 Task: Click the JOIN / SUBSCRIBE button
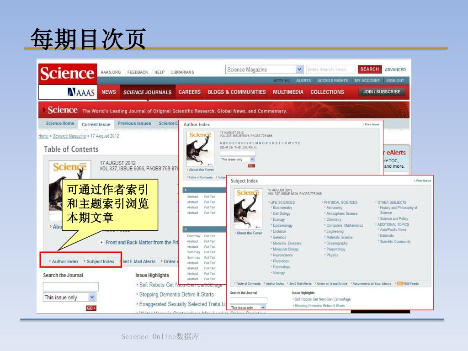click(x=382, y=91)
